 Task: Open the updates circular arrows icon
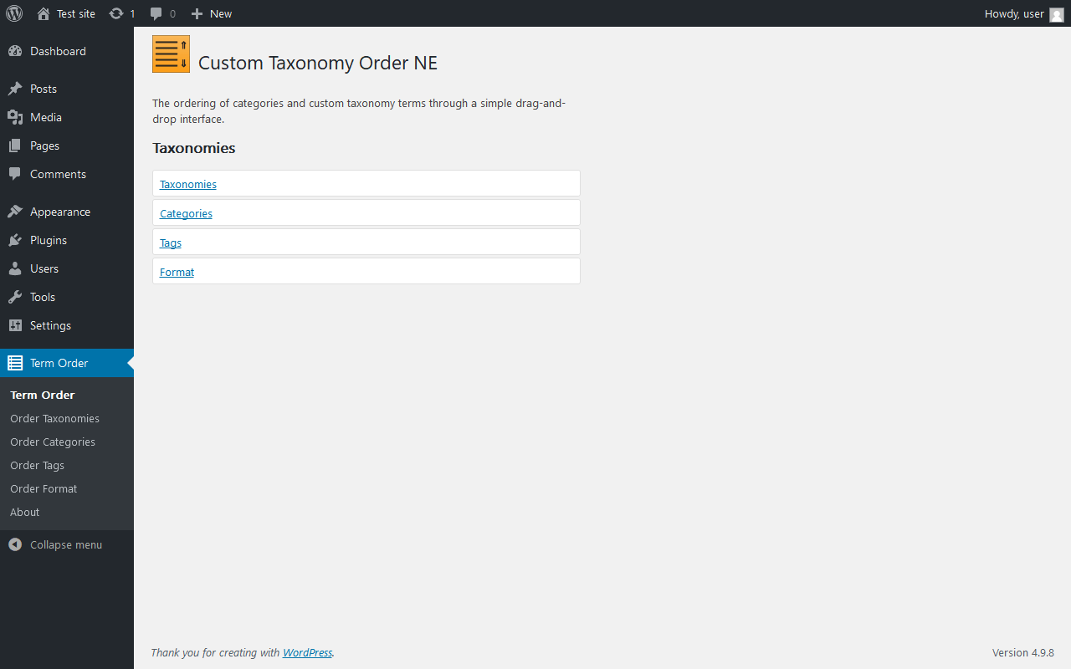coord(116,13)
